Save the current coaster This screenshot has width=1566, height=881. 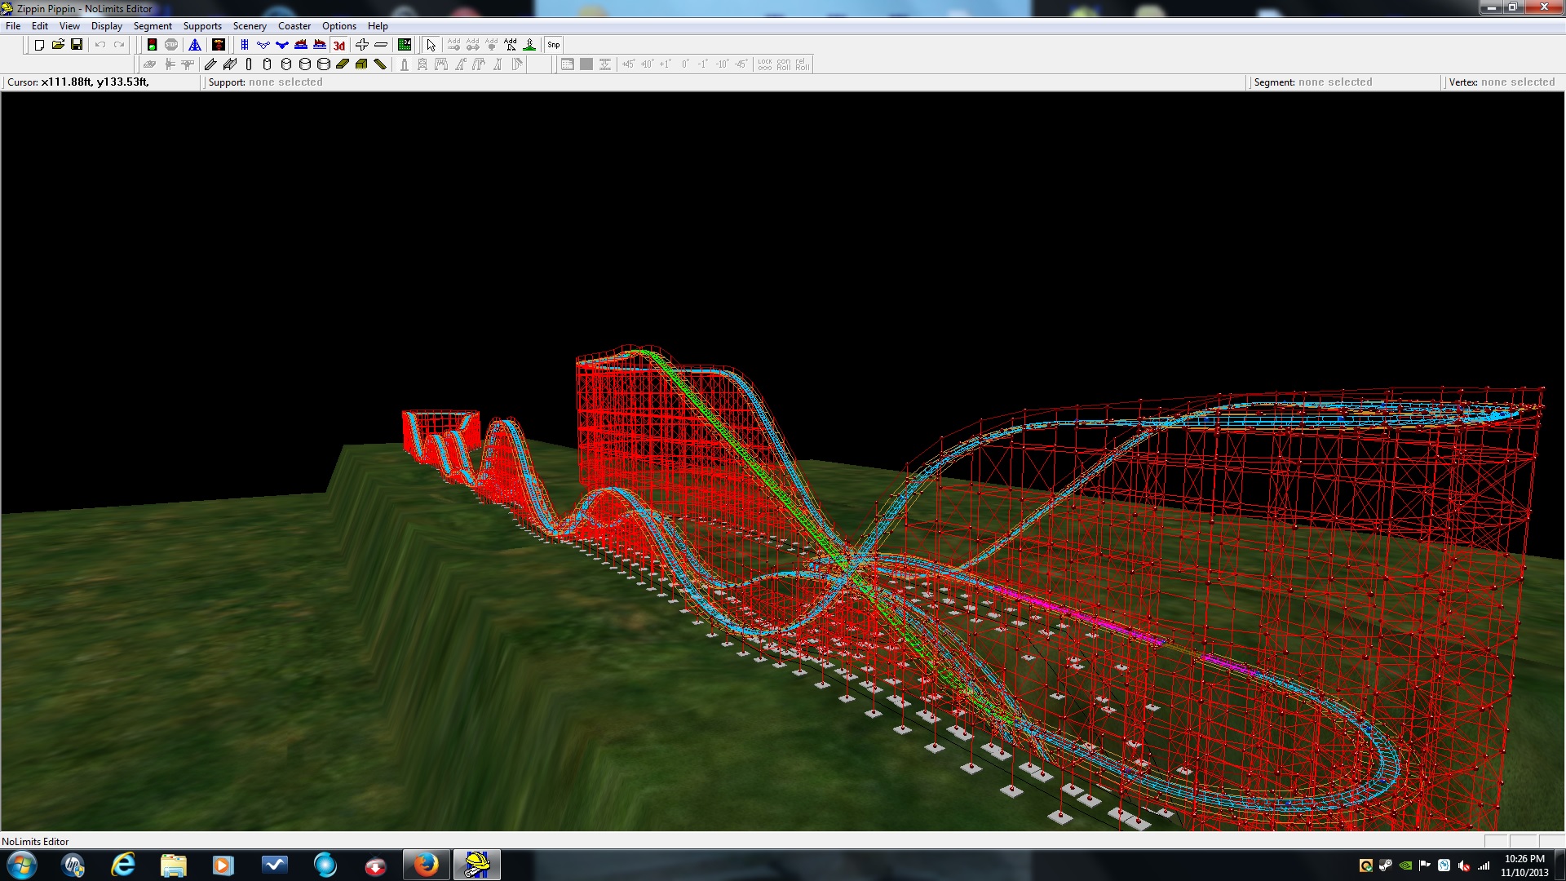click(x=77, y=45)
